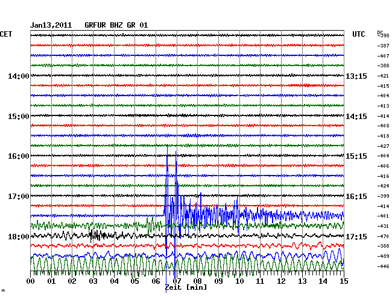Click minute tick label "08"
Screen dimensions: 392x297
(x=197, y=281)
